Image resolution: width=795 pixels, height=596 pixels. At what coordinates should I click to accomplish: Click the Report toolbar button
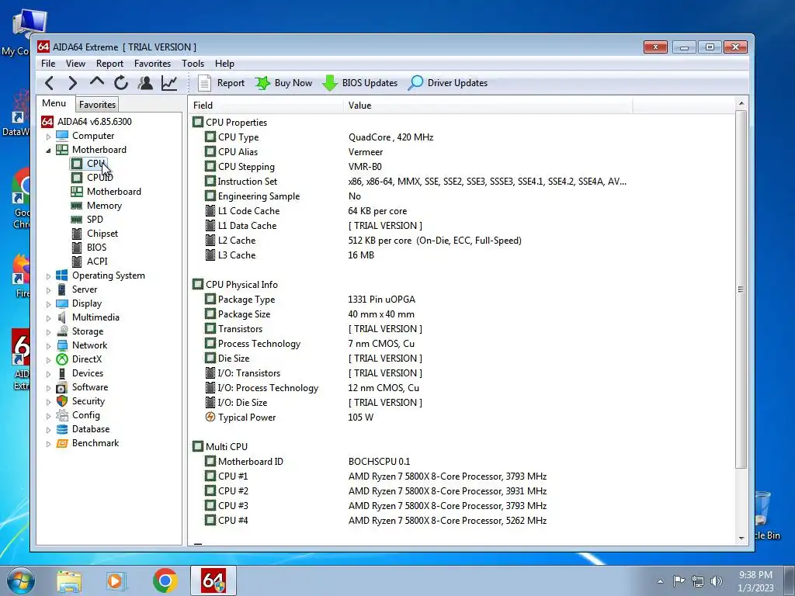[221, 83]
